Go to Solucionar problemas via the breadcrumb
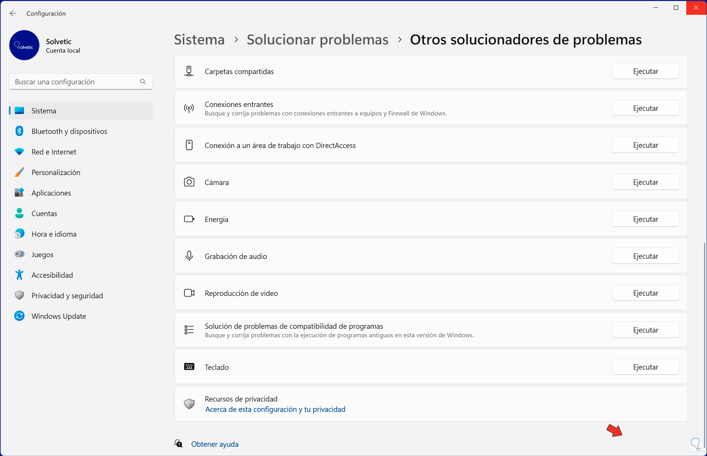 pyautogui.click(x=317, y=40)
